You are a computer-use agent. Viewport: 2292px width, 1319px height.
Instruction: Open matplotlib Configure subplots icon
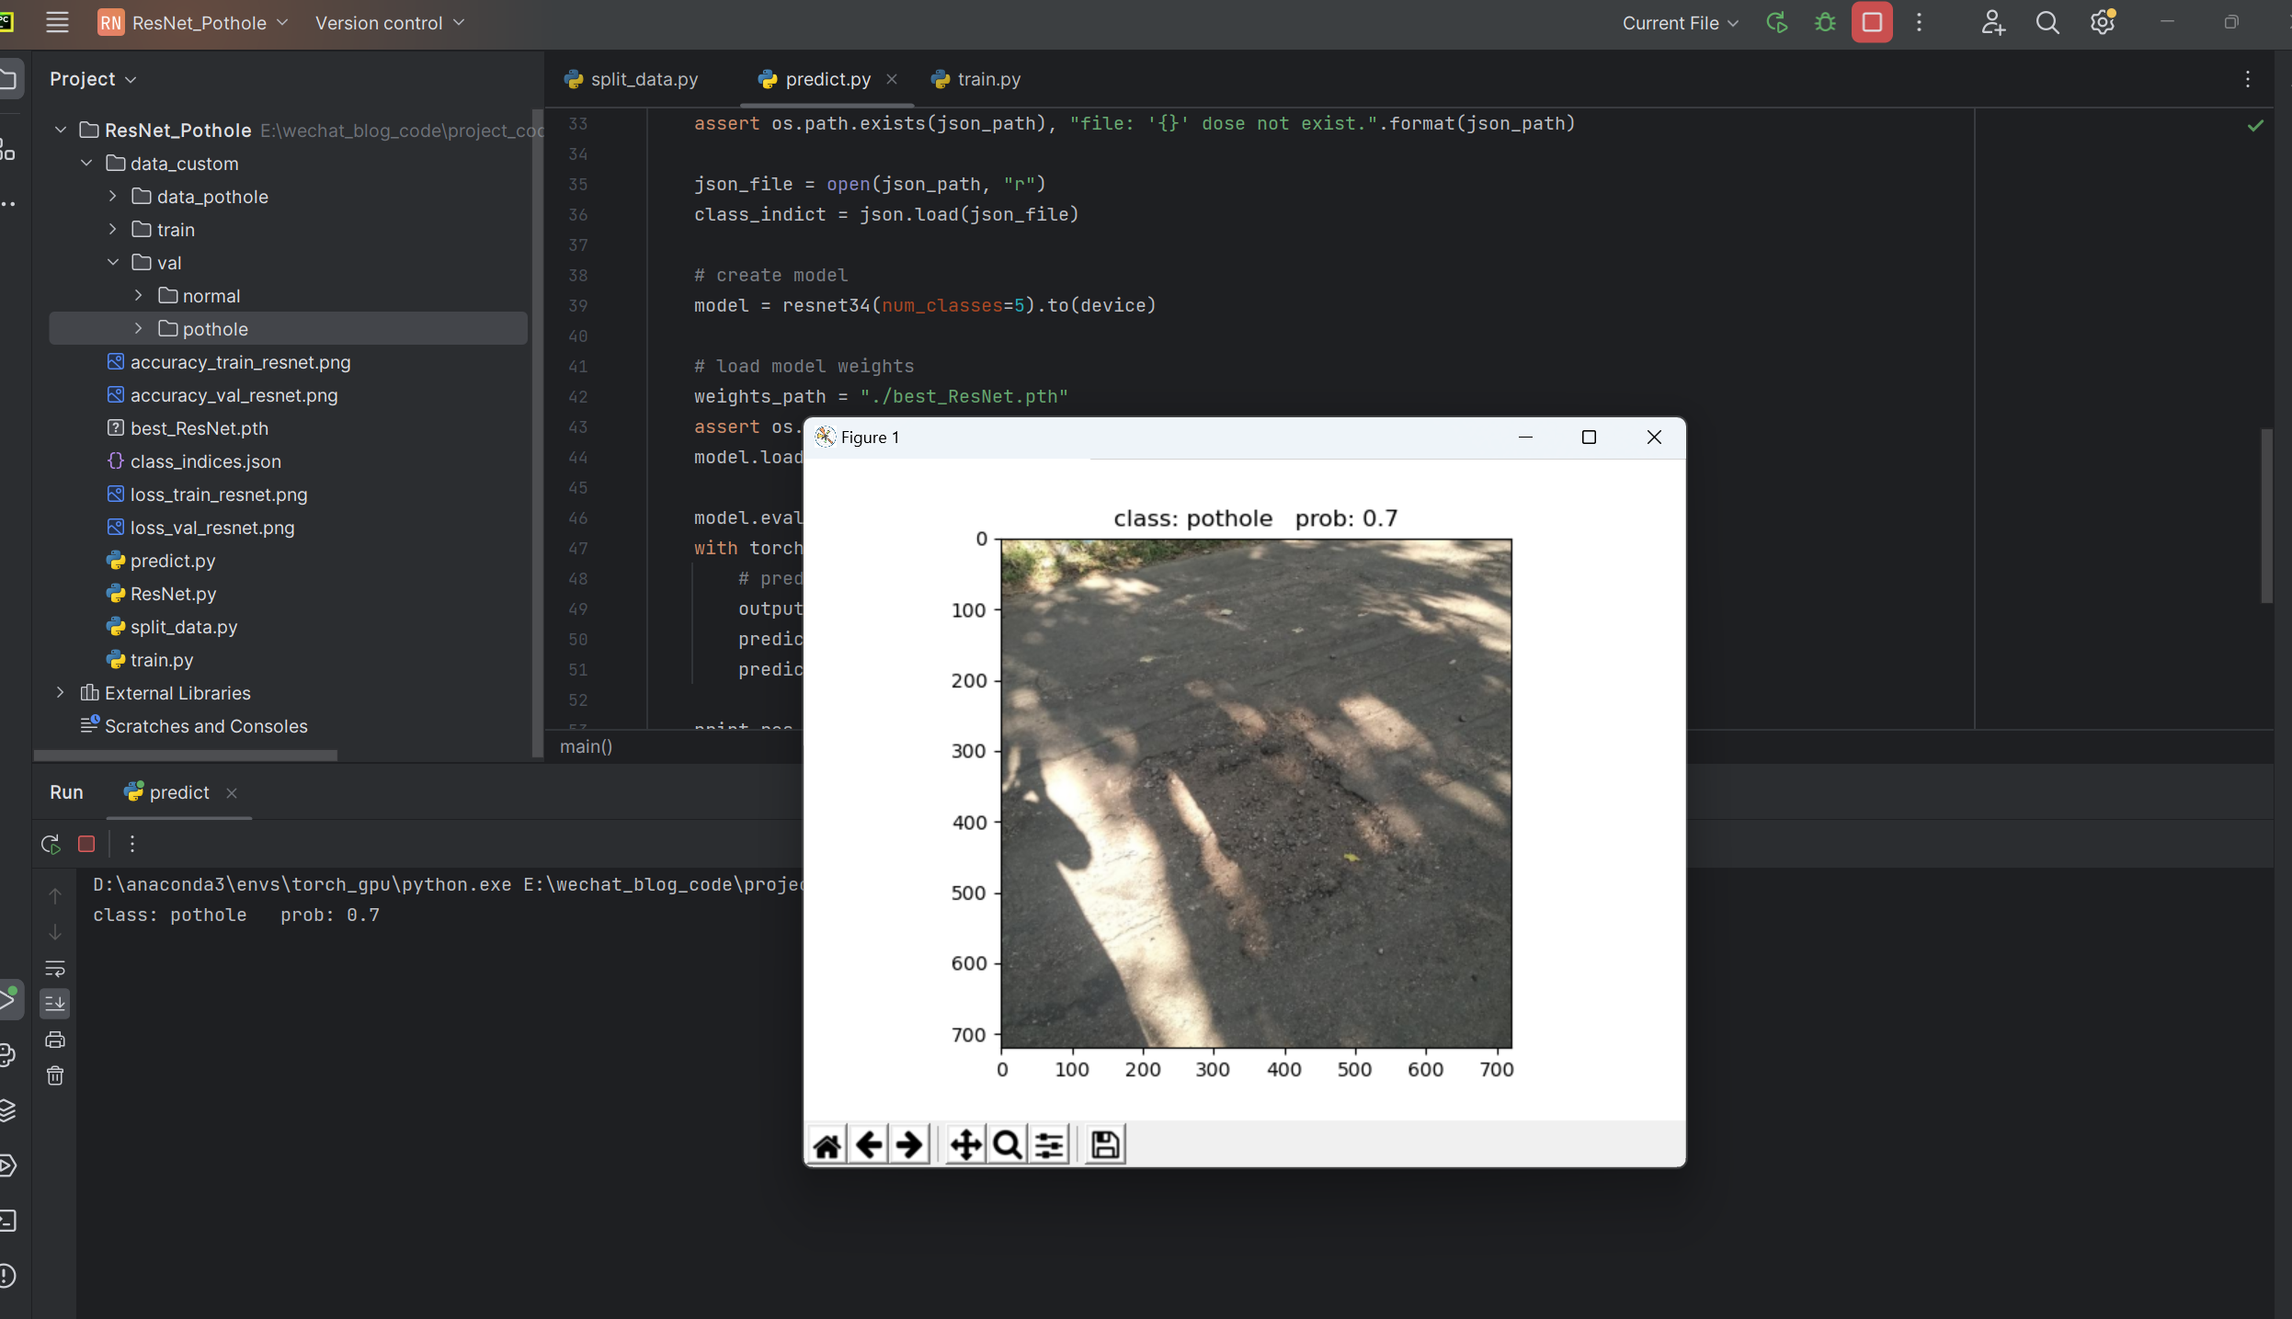[1049, 1145]
